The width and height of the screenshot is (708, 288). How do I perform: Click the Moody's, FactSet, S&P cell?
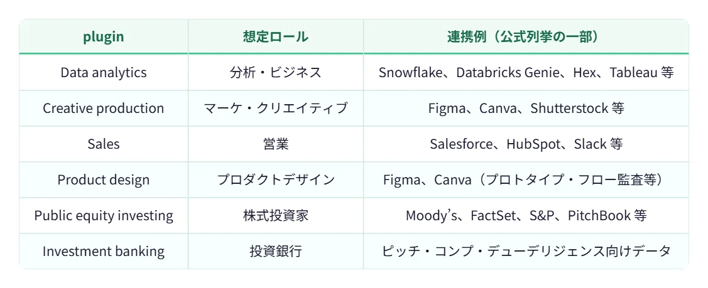pyautogui.click(x=526, y=215)
